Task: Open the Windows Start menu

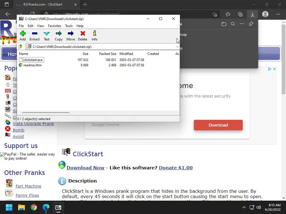Action: pyautogui.click(x=9, y=207)
